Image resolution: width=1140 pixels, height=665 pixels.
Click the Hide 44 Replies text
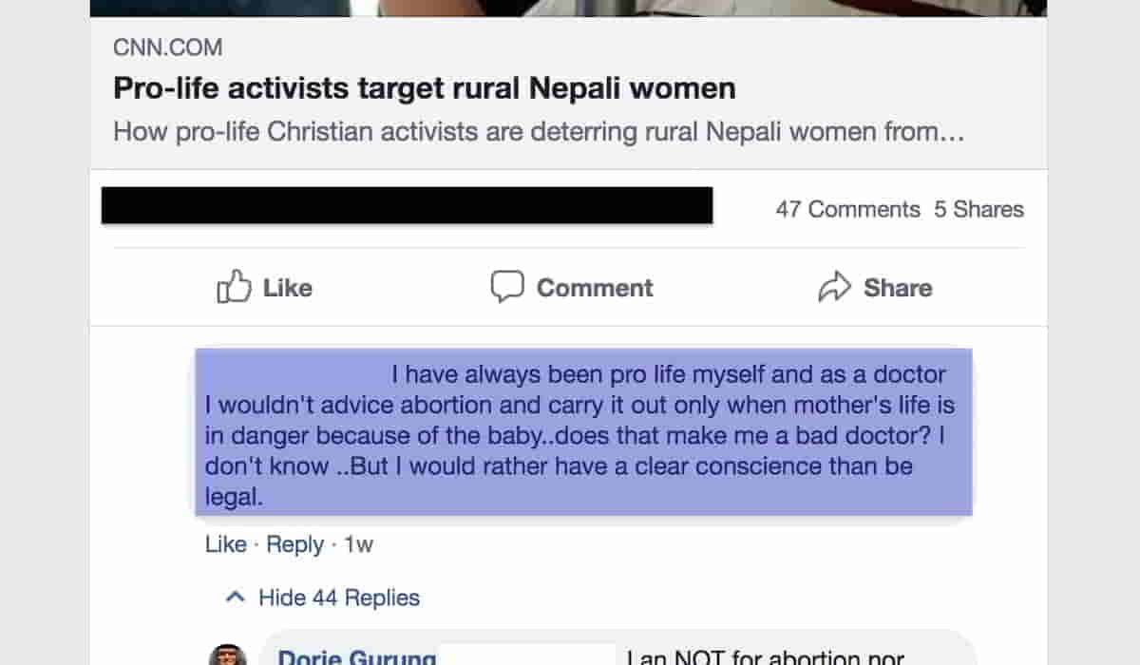(x=339, y=598)
